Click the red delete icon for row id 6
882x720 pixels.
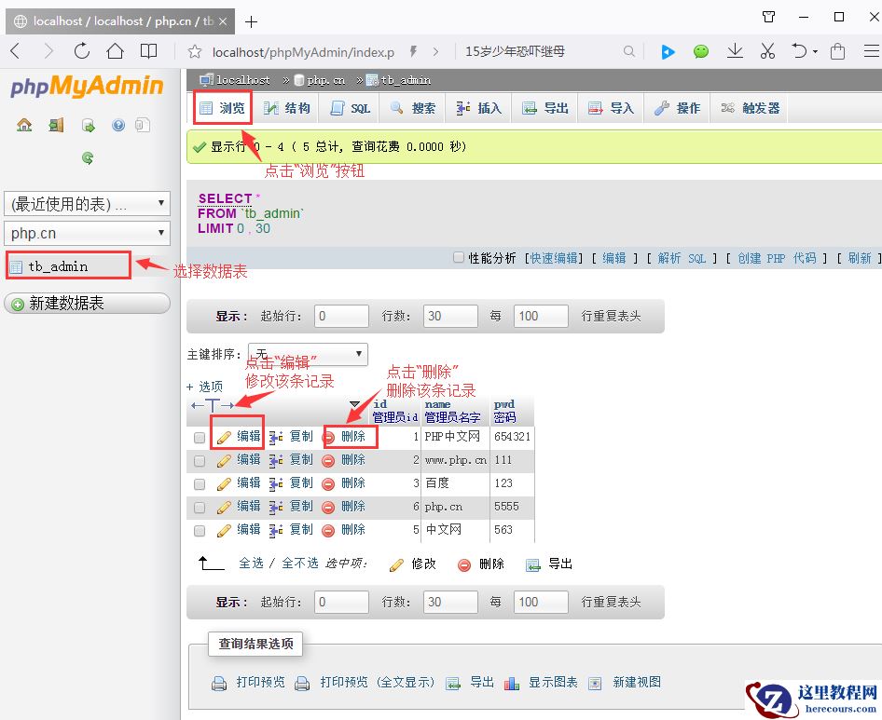pos(328,508)
